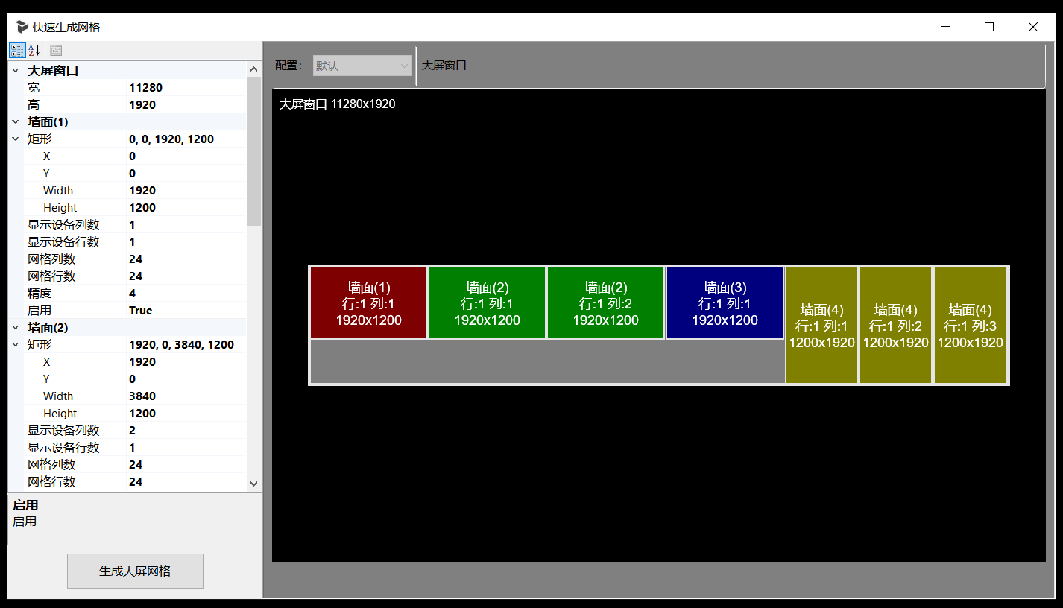Collapse the 墙面(1) category
This screenshot has height=608, width=1063.
pyautogui.click(x=16, y=121)
